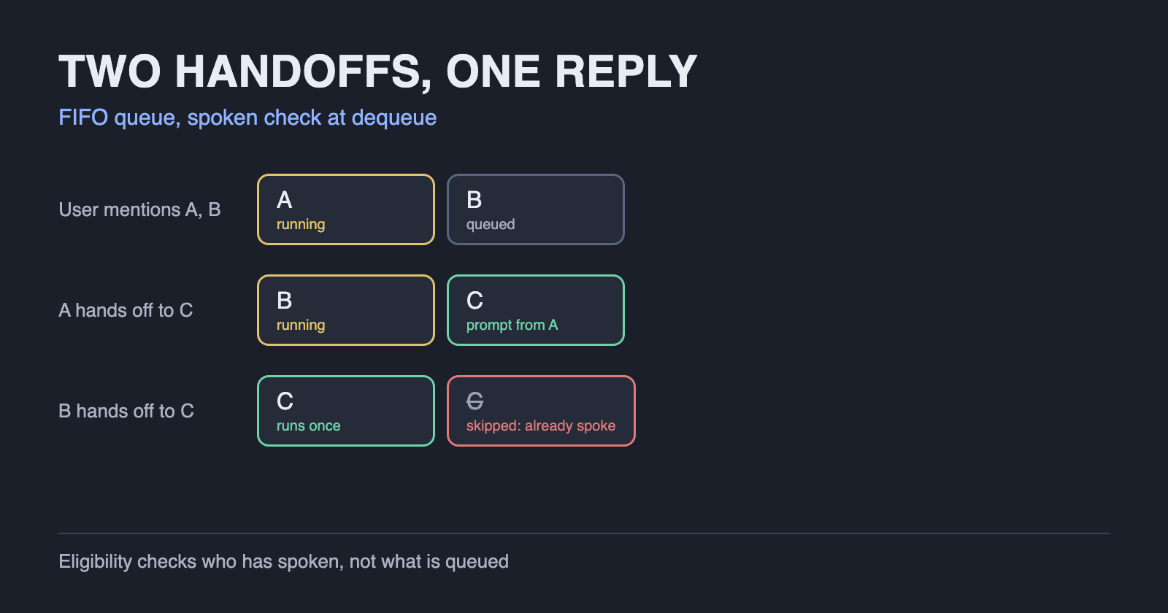Image resolution: width=1168 pixels, height=613 pixels.
Task: Click the struck-through C letter
Action: click(475, 401)
